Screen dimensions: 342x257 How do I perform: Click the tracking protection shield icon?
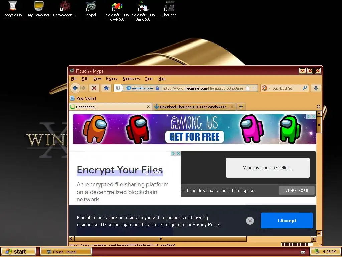(x=118, y=88)
